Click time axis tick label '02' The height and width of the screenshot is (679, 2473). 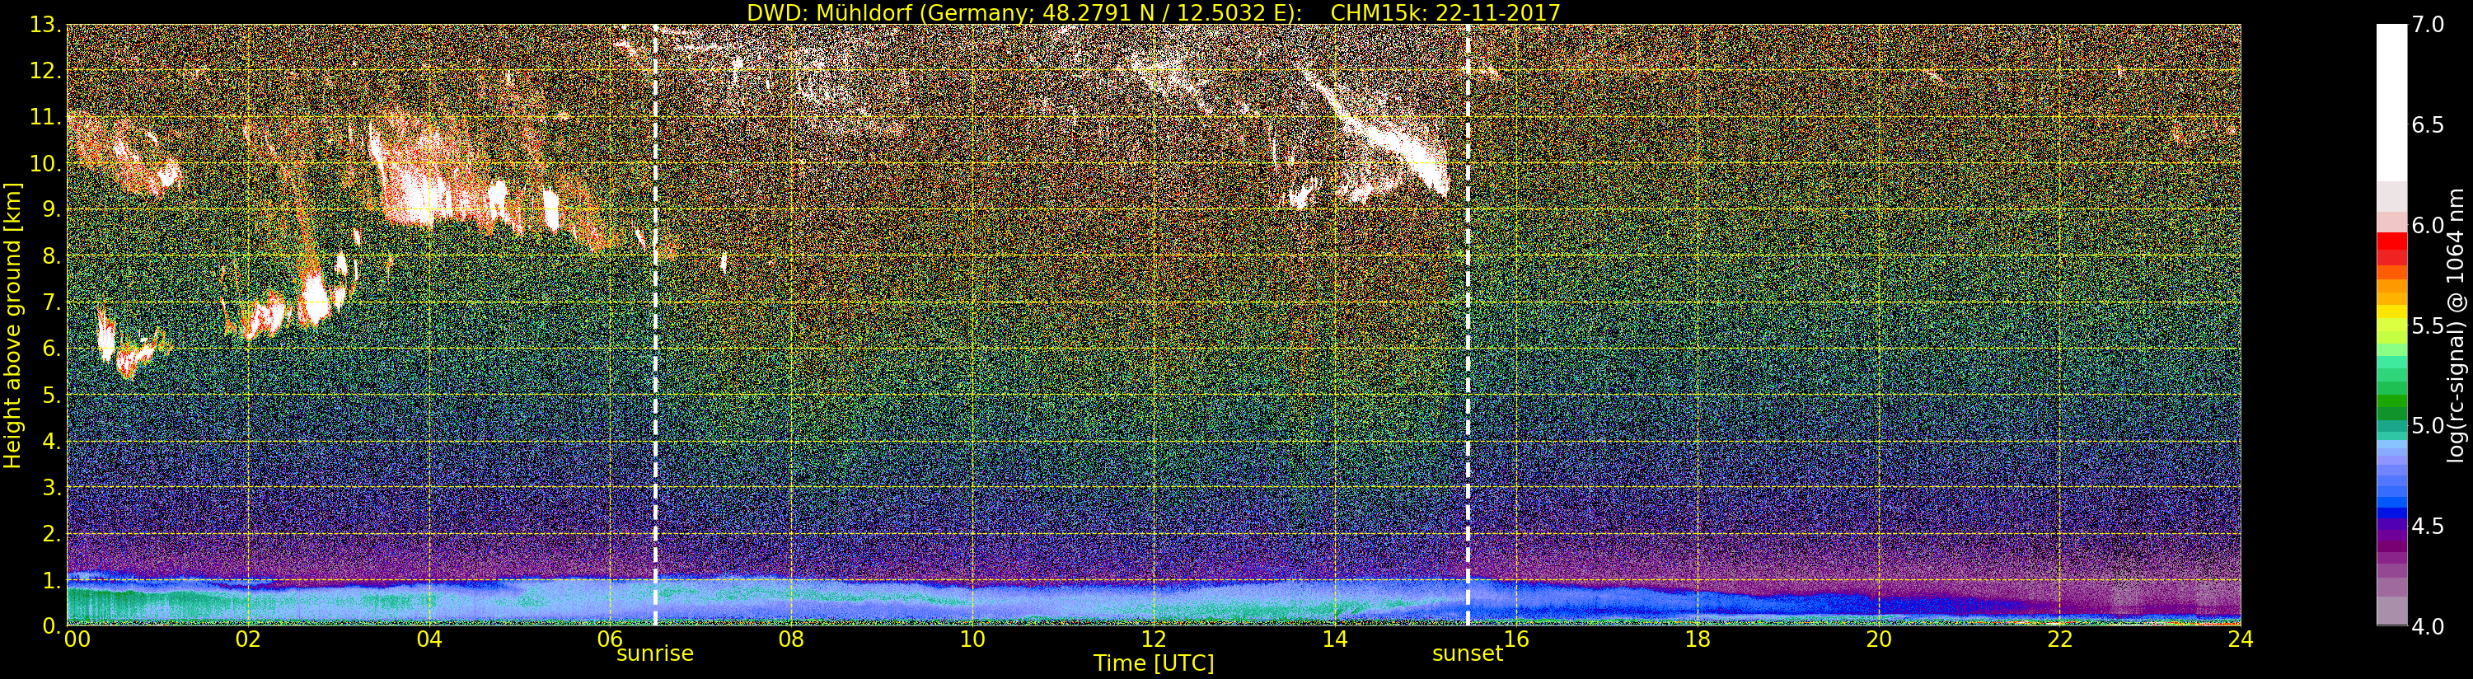tap(248, 639)
